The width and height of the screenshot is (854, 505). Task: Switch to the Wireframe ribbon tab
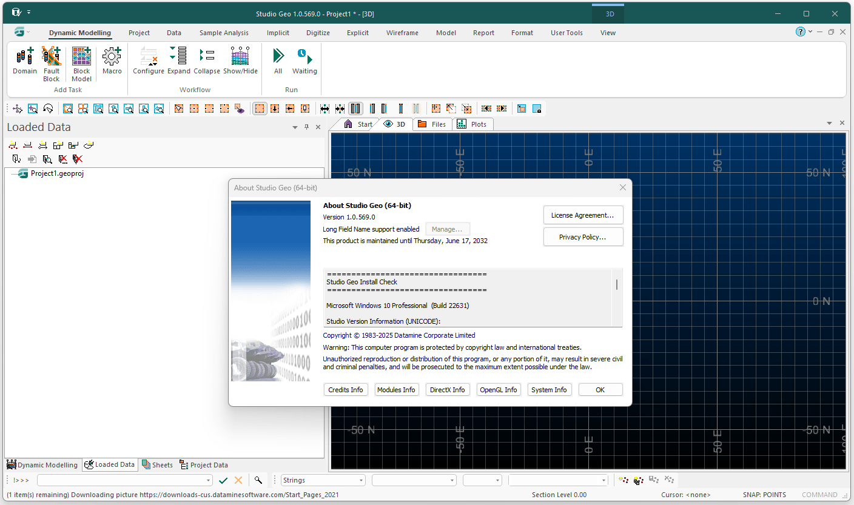coord(402,33)
